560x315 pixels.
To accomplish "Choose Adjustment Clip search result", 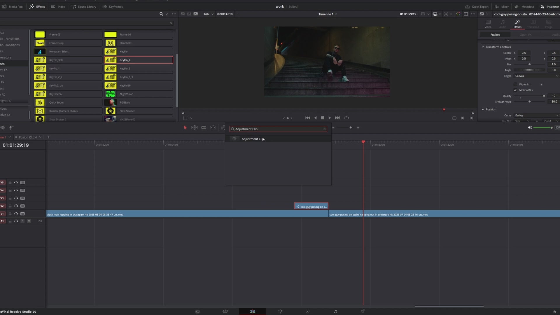I will pos(253,139).
